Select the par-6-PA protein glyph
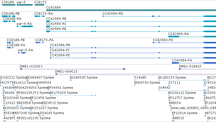This screenshot has height=122, width=216. coord(22,53)
